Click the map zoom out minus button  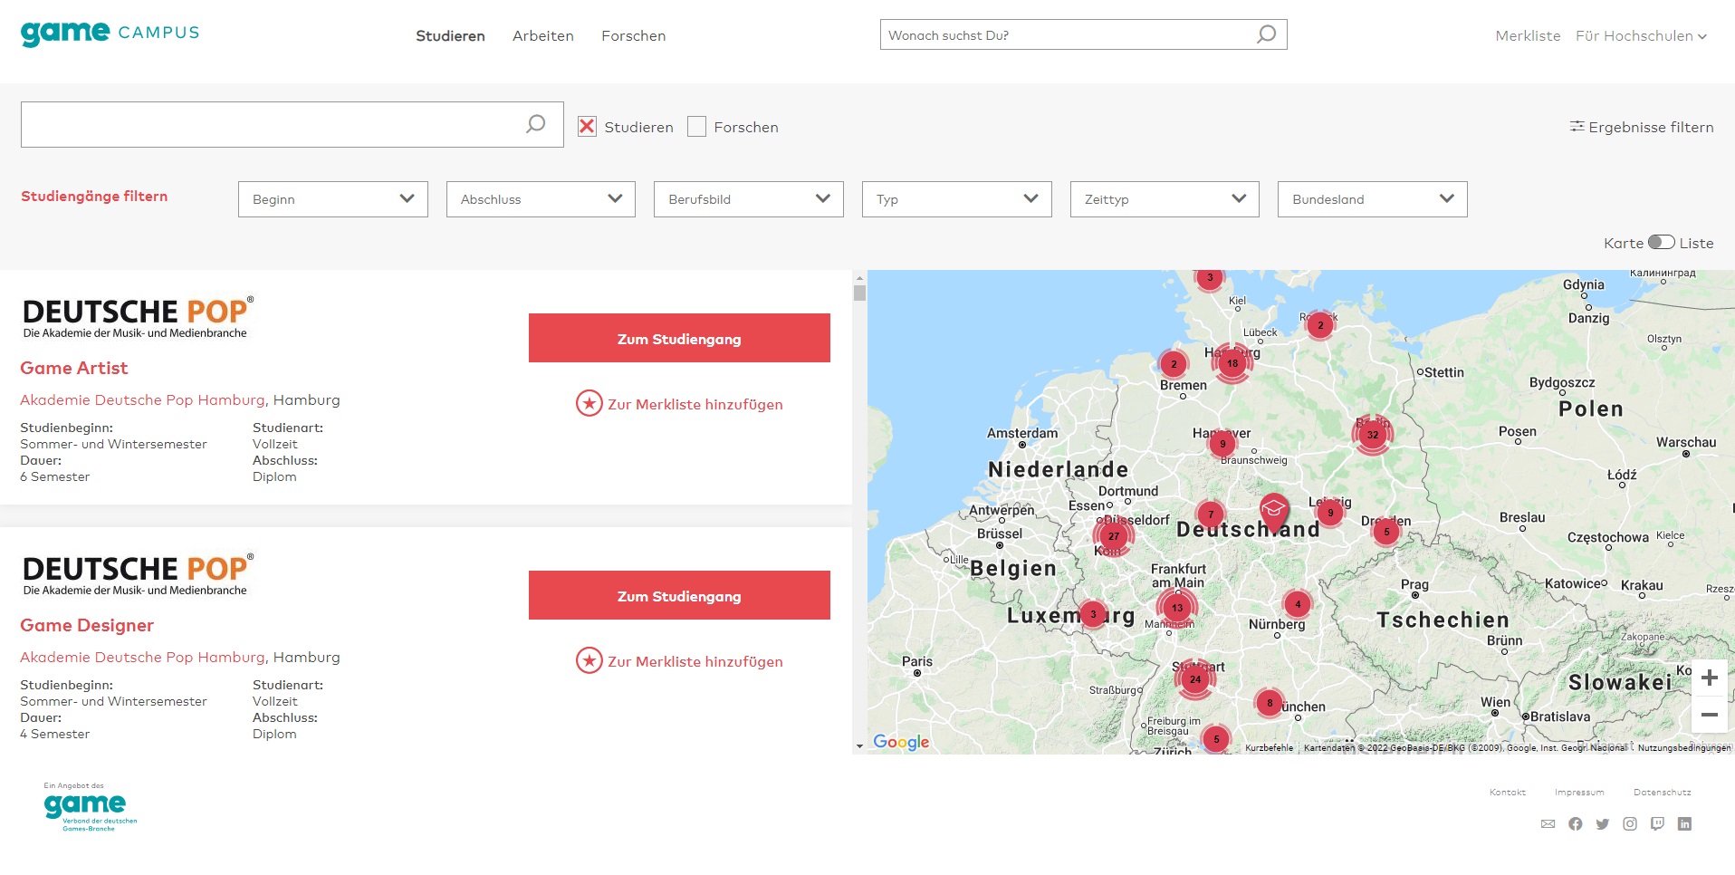coord(1710,715)
